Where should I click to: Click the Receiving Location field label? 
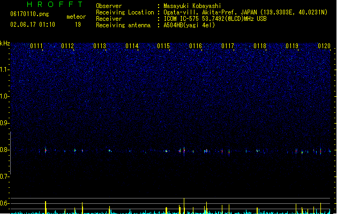click(x=125, y=12)
